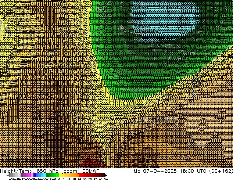Click the '30' positive legend label

pos(85,179)
